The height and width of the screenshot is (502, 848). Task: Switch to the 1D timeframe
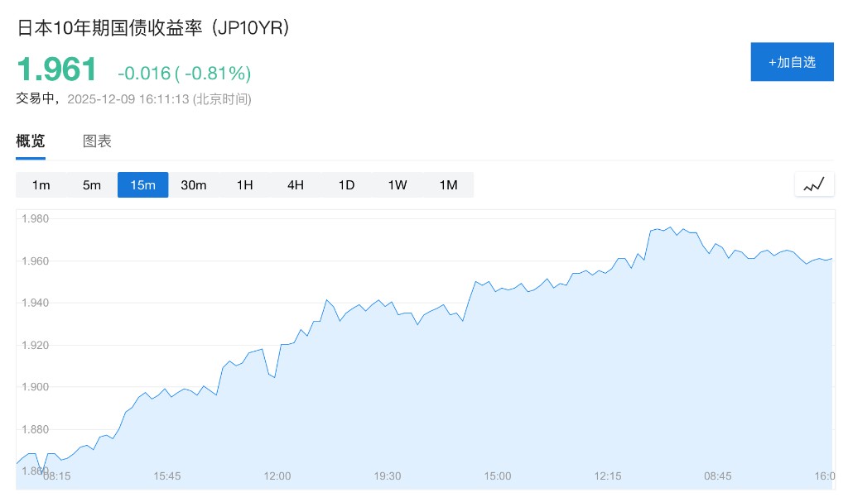point(346,185)
